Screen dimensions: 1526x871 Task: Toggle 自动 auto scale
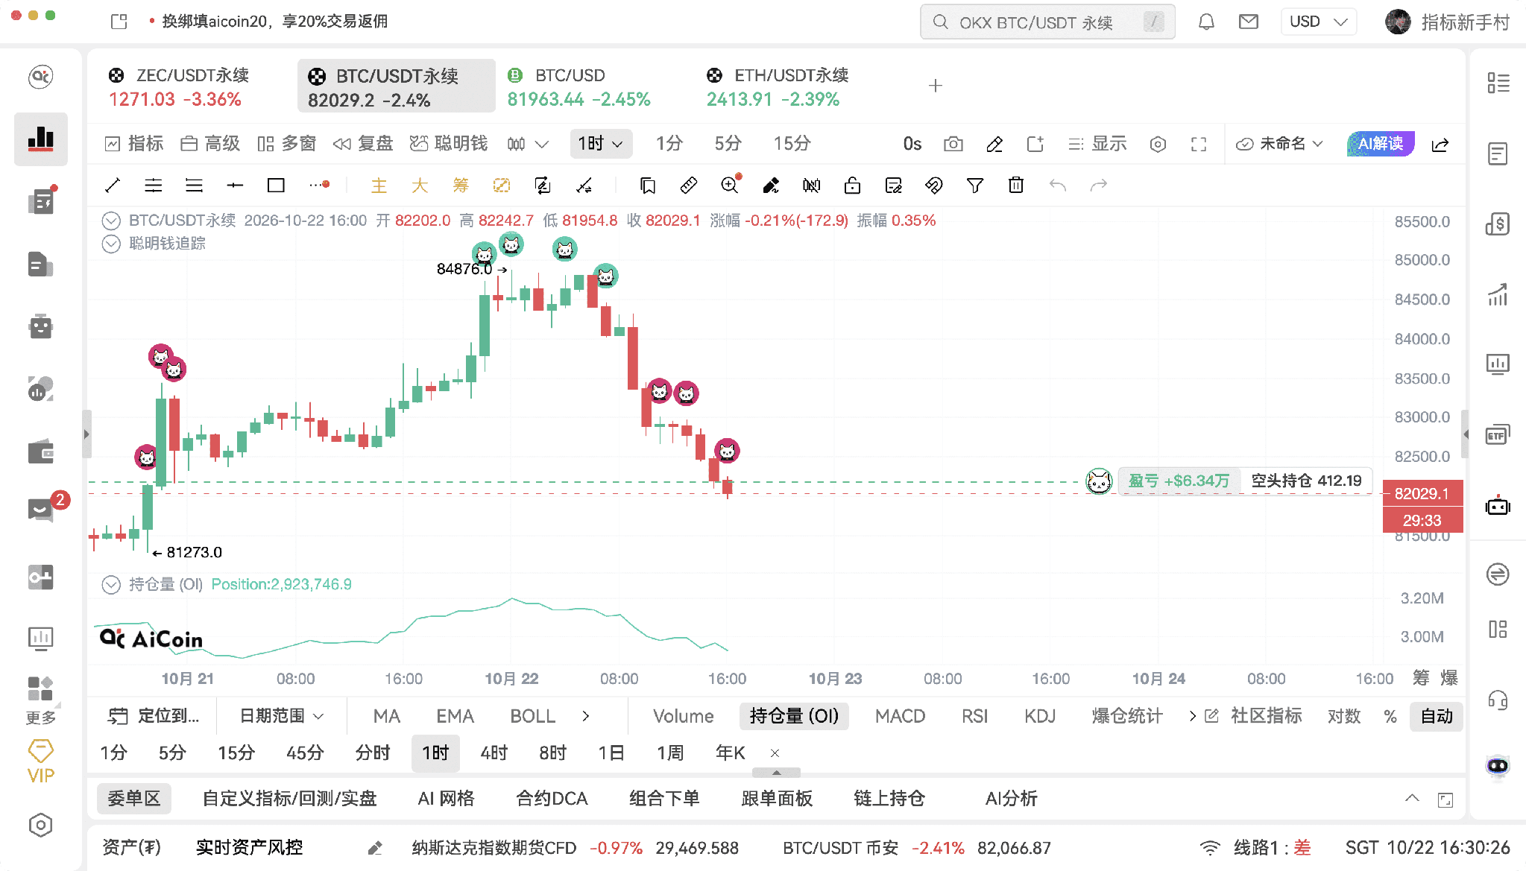pos(1436,716)
